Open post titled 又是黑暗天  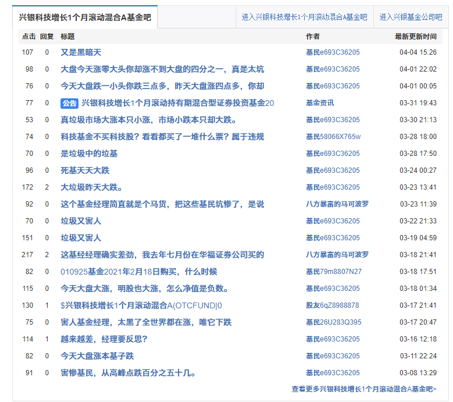[81, 52]
